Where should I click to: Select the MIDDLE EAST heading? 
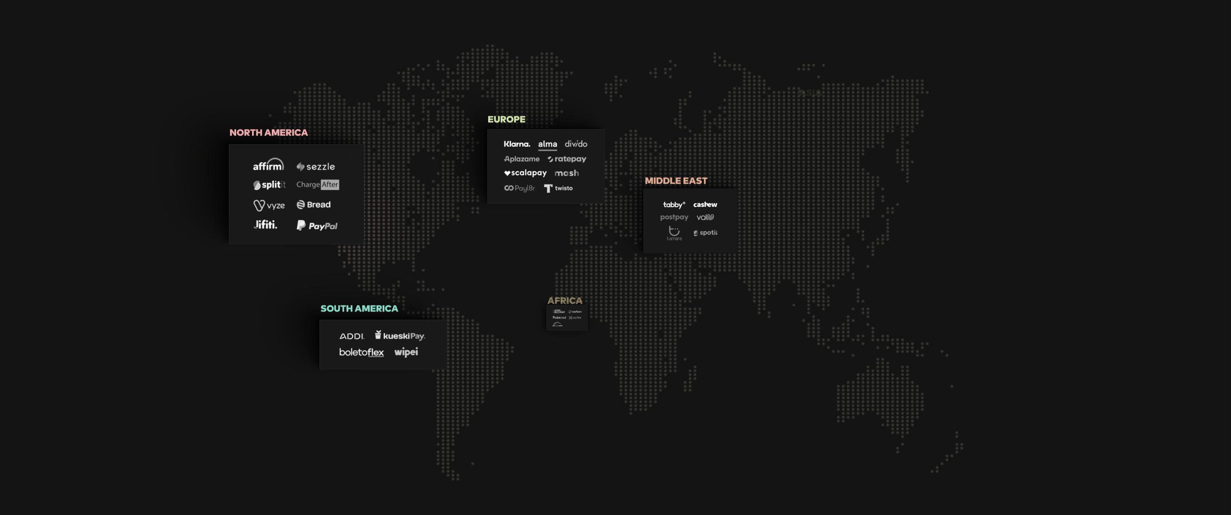(x=676, y=181)
